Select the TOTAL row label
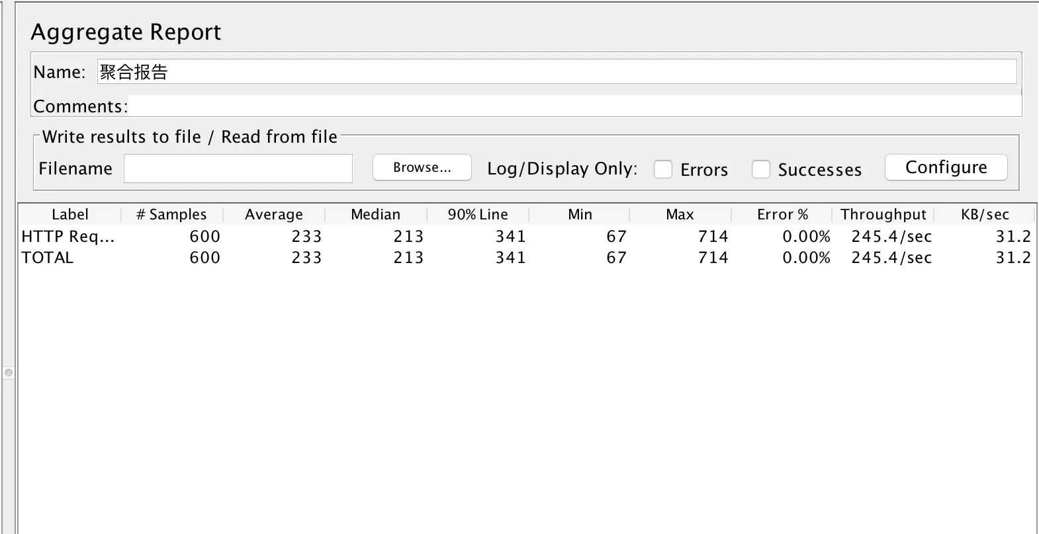Viewport: 1039px width, 534px height. point(48,258)
